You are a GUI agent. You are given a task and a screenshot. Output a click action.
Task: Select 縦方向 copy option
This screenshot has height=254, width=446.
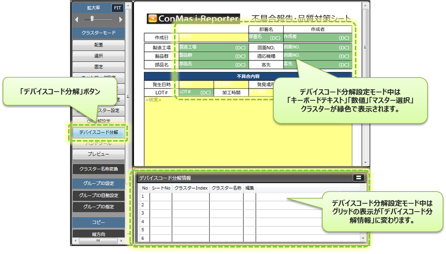point(98,234)
